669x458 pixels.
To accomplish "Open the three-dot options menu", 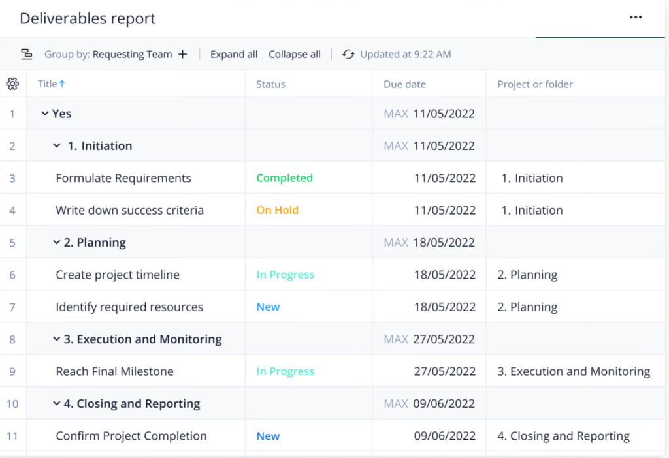I will (x=636, y=17).
